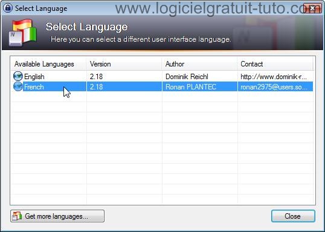Image resolution: width=325 pixels, height=232 pixels.
Task: Click the globe icon beside French
Action: pos(18,86)
